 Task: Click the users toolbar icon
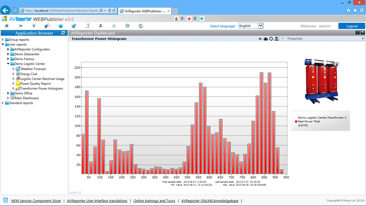pos(101,26)
